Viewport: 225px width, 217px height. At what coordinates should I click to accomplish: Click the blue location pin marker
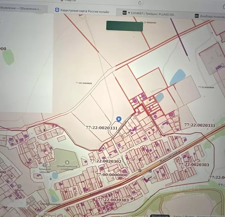[x=119, y=119]
